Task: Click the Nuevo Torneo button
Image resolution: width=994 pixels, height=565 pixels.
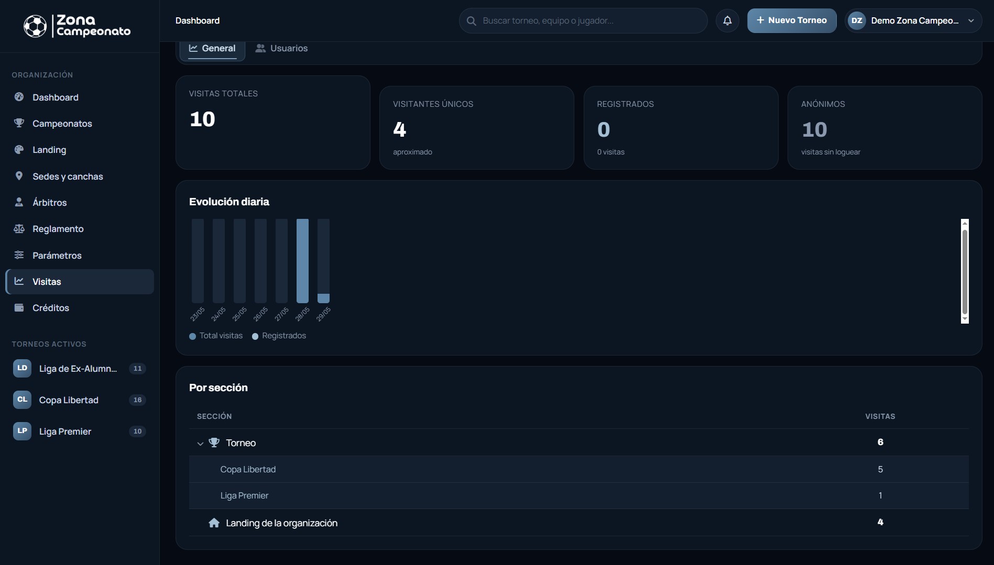Action: coord(792,20)
